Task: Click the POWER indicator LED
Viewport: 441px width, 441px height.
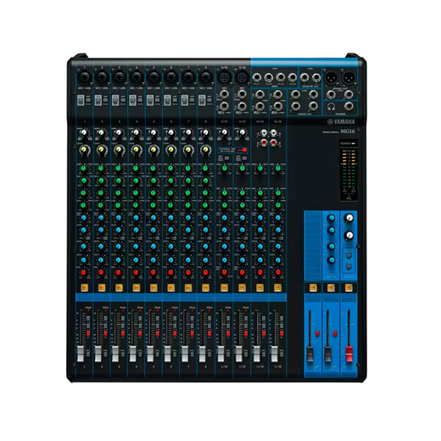Action: (x=353, y=143)
